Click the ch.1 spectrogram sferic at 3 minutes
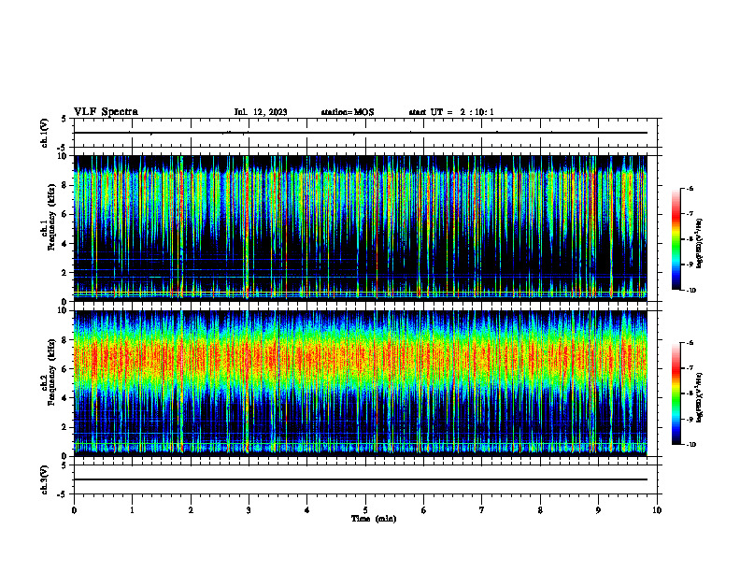The image size is (740, 572). tap(247, 228)
